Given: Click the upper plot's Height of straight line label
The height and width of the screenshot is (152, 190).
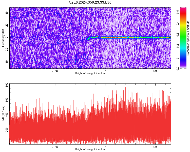Looking at the screenshot, I should point(90,73).
